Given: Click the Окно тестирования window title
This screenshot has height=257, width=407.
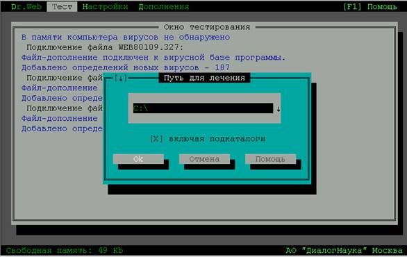Looking at the screenshot, I should (x=207, y=27).
